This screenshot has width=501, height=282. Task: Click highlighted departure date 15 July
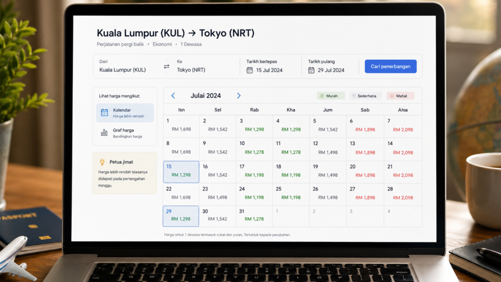[181, 172]
